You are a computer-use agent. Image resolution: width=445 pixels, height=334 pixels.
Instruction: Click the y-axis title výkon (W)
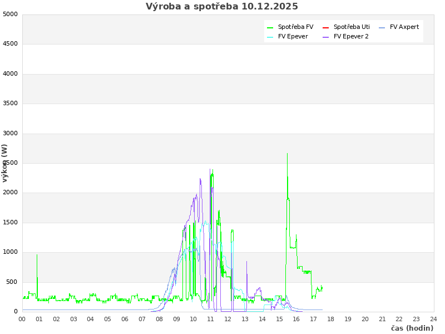5,163
